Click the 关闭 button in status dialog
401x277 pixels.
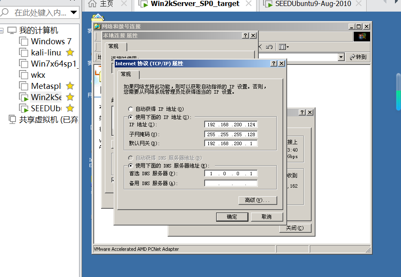[295, 228]
